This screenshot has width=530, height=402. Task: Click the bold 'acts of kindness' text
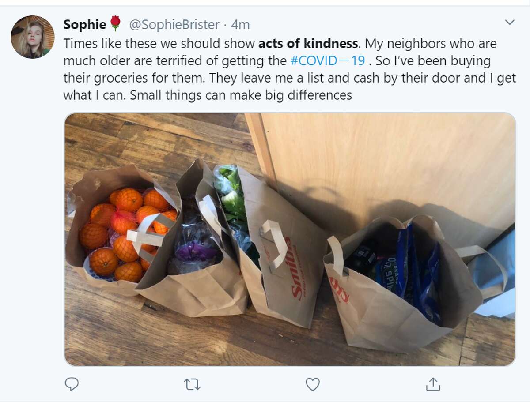[308, 44]
